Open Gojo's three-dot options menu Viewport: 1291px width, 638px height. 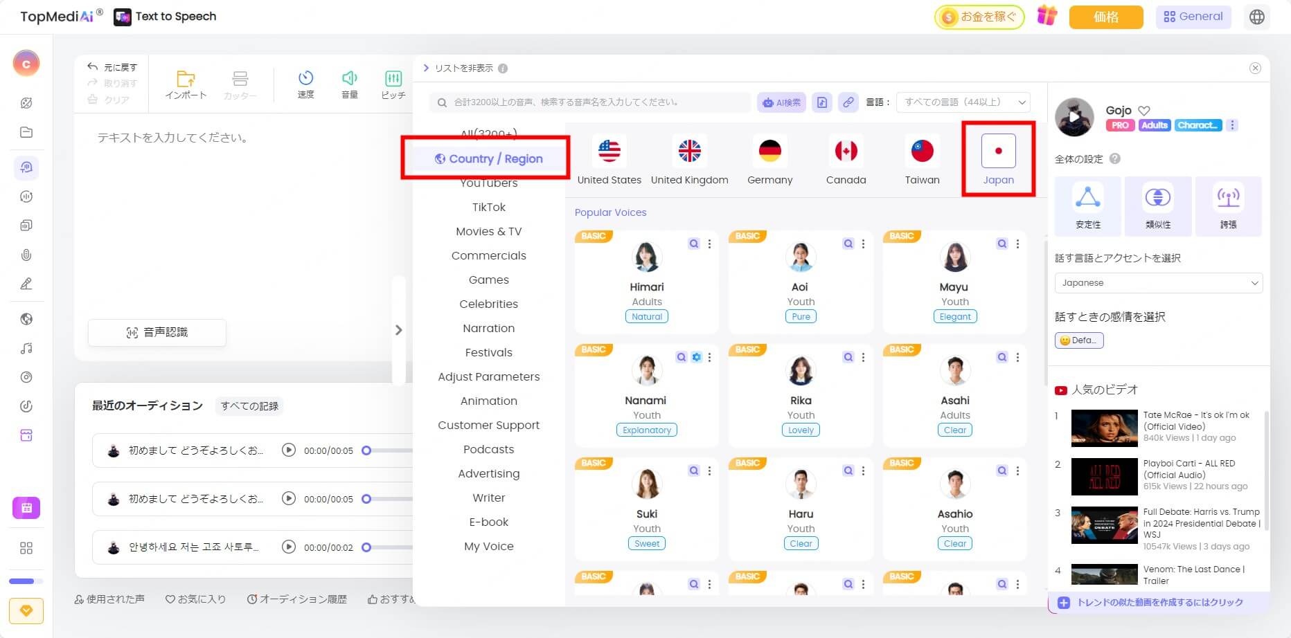pyautogui.click(x=1232, y=125)
